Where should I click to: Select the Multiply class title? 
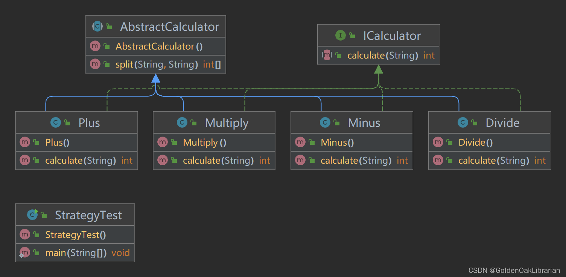tap(227, 123)
